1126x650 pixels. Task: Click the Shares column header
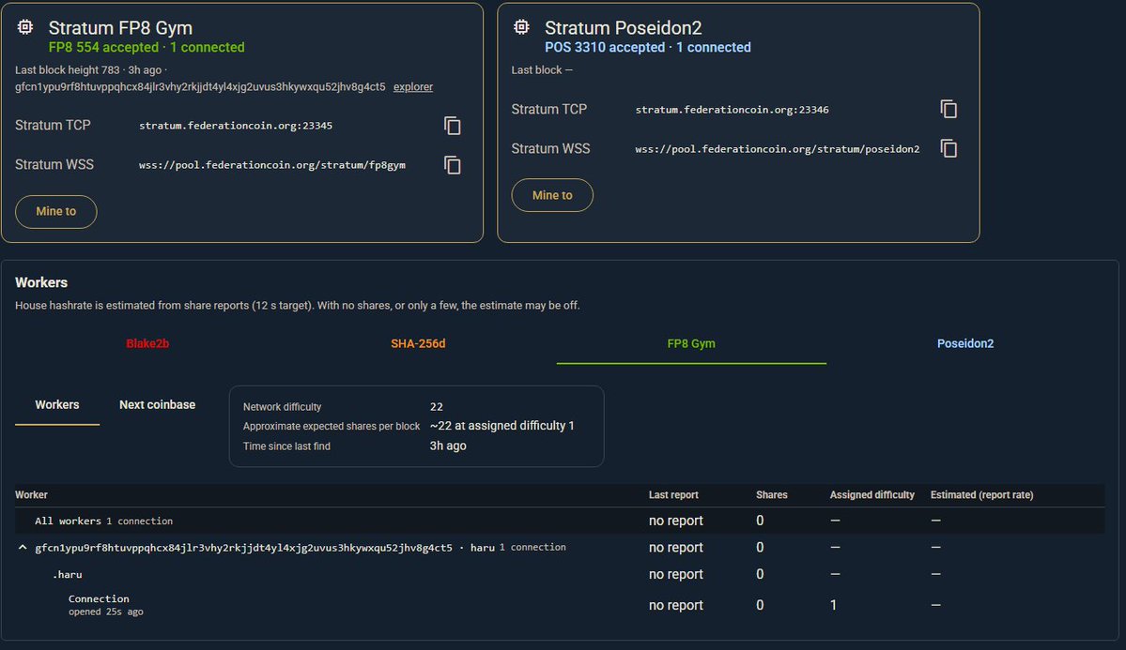click(772, 495)
